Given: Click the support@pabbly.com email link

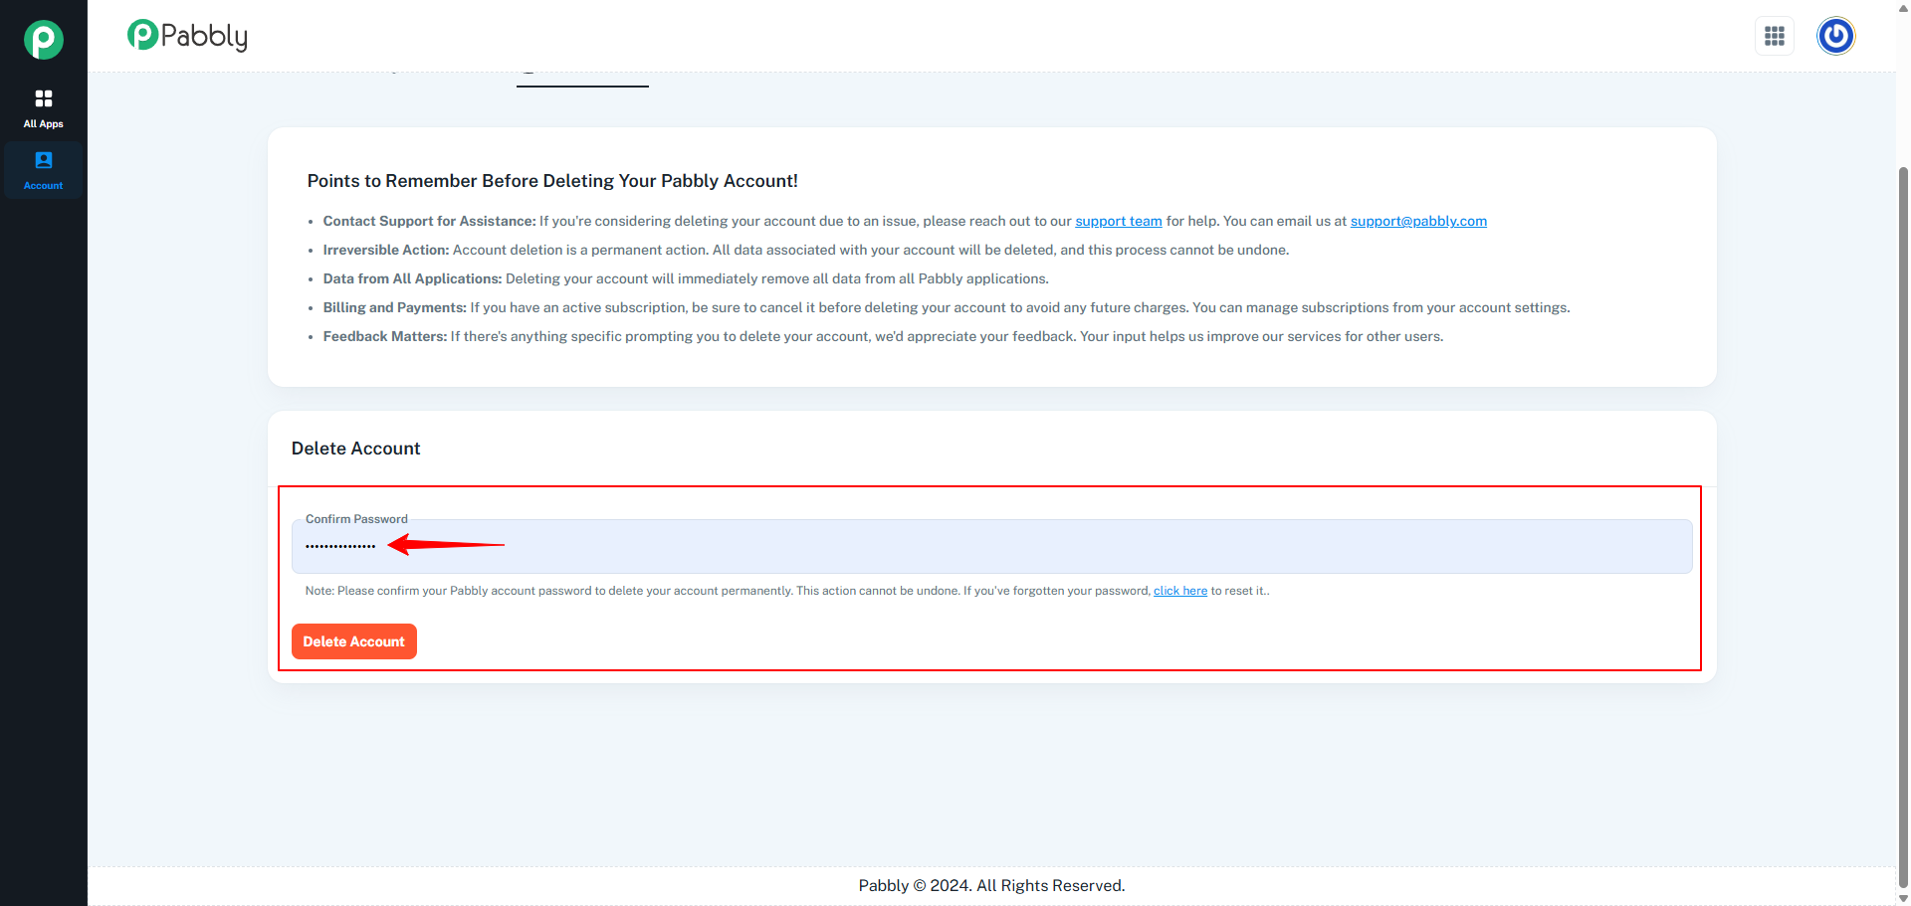Looking at the screenshot, I should click(1418, 221).
